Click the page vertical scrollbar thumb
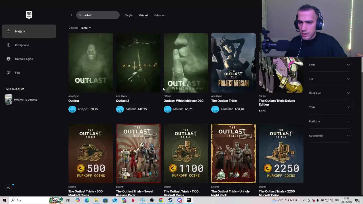This screenshot has width=363, height=204. pyautogui.click(x=362, y=65)
